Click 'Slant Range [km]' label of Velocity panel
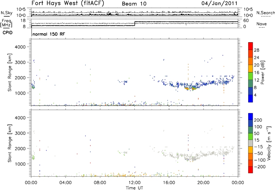This screenshot has height=190, width=275. point(10,143)
